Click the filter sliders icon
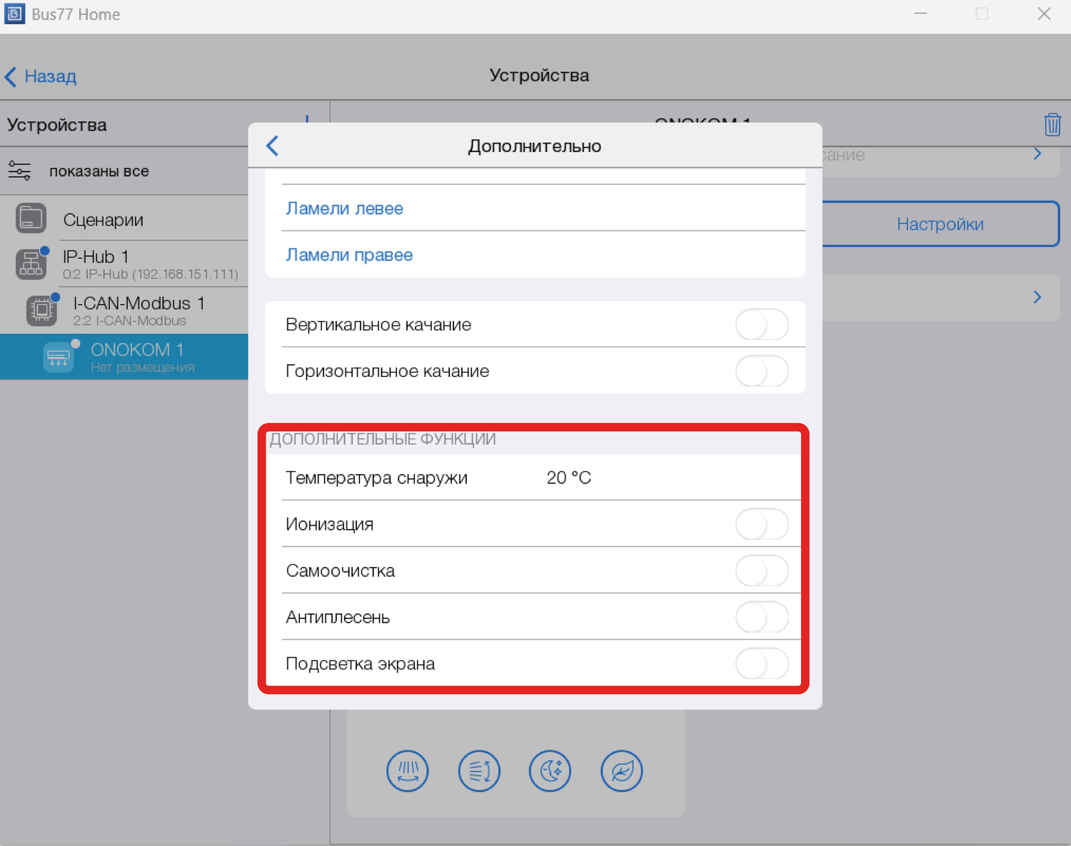Screen dimensions: 1071x846 point(19,171)
